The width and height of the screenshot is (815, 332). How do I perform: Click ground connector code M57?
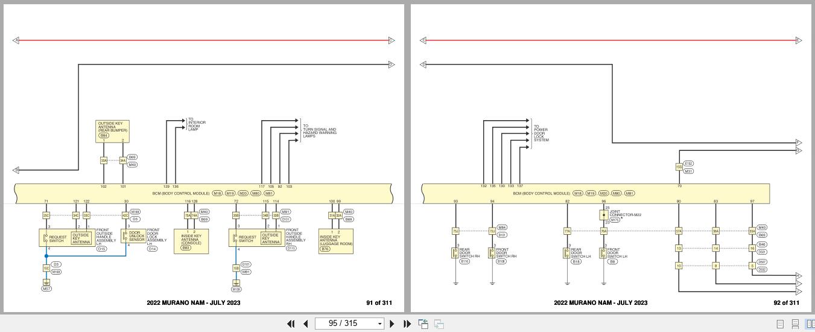pyautogui.click(x=46, y=289)
